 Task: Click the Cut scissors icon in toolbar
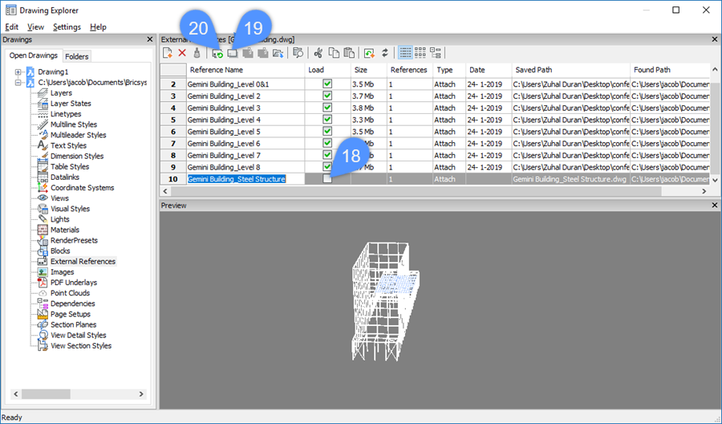[318, 53]
